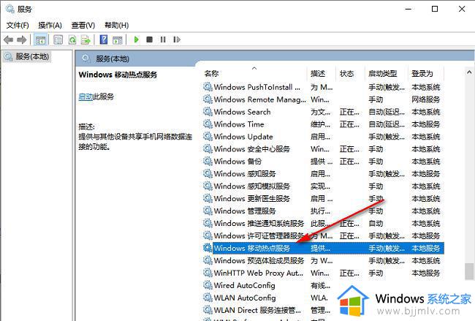Open the 查看(V) menu
This screenshot has width=475, height=321.
click(83, 25)
